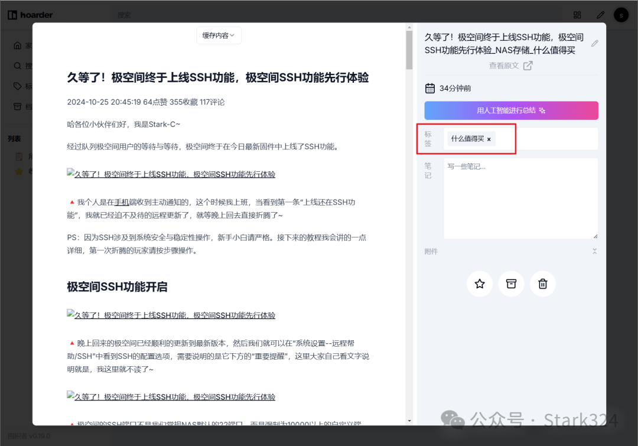The image size is (638, 446).
Task: Click the 列表 label in sidebar
Action: [14, 139]
